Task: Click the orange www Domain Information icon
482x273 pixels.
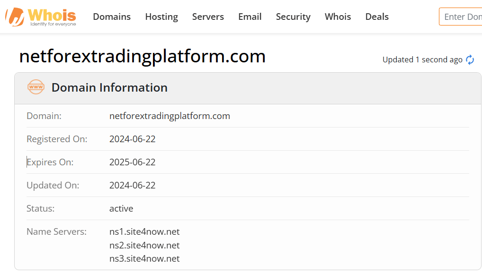Action: pos(36,87)
